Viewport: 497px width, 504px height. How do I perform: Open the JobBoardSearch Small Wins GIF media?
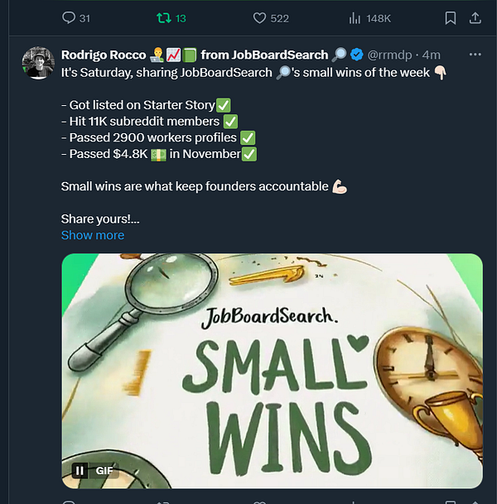click(272, 370)
